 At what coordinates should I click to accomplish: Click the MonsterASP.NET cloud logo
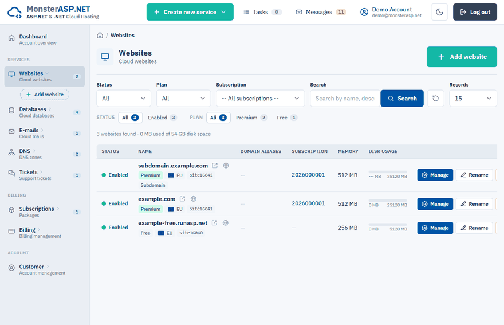(x=14, y=13)
